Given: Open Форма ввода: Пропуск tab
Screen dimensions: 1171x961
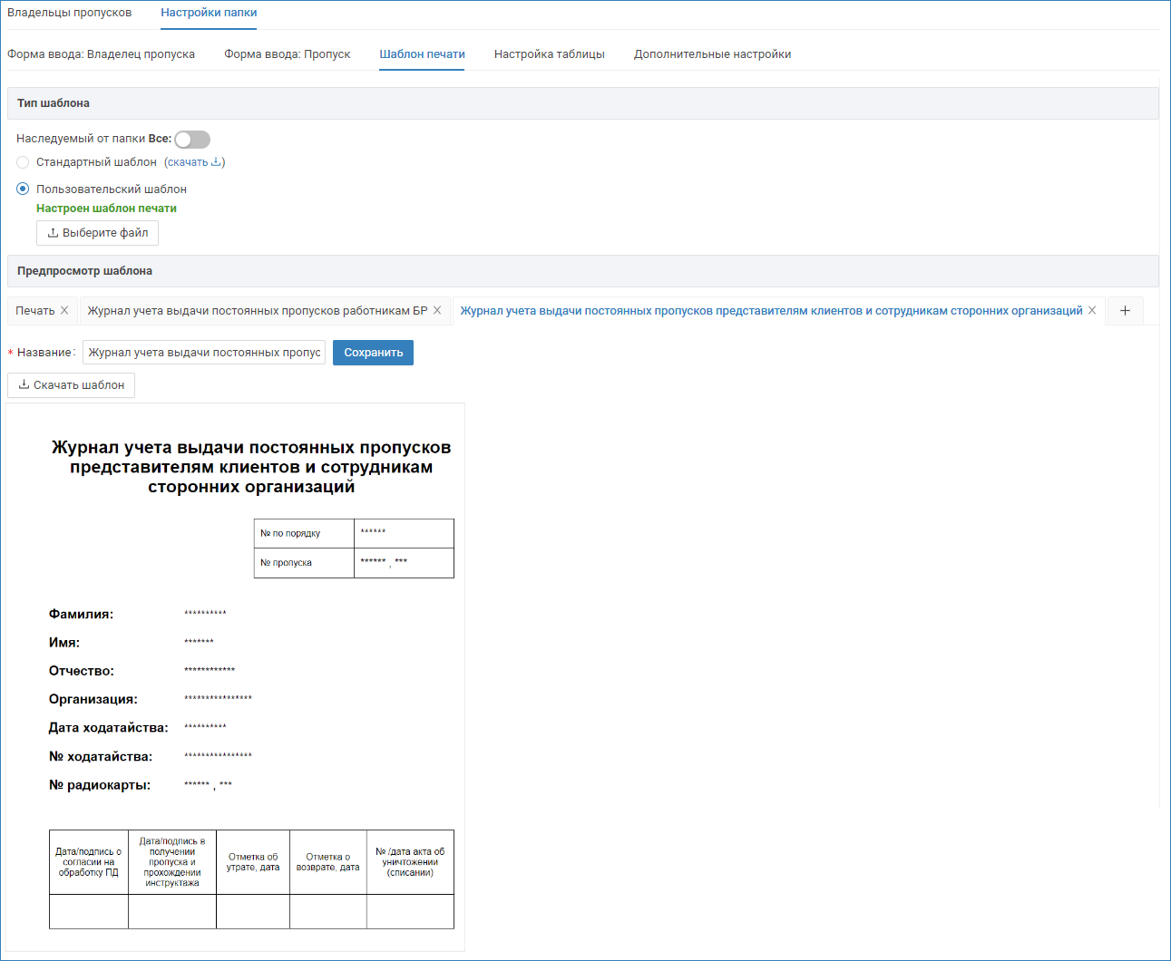Looking at the screenshot, I should (x=288, y=54).
